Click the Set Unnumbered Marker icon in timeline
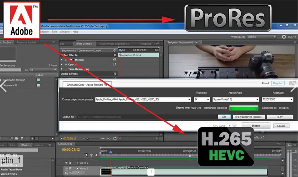The height and width of the screenshot is (177, 298). point(96,155)
